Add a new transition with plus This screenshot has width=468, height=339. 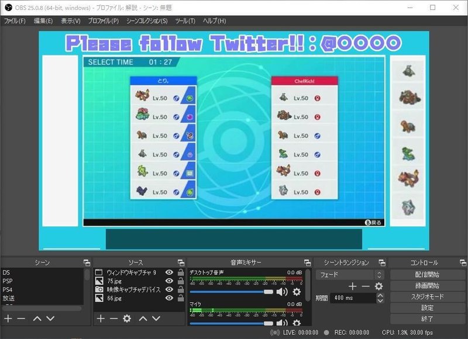tap(353, 286)
